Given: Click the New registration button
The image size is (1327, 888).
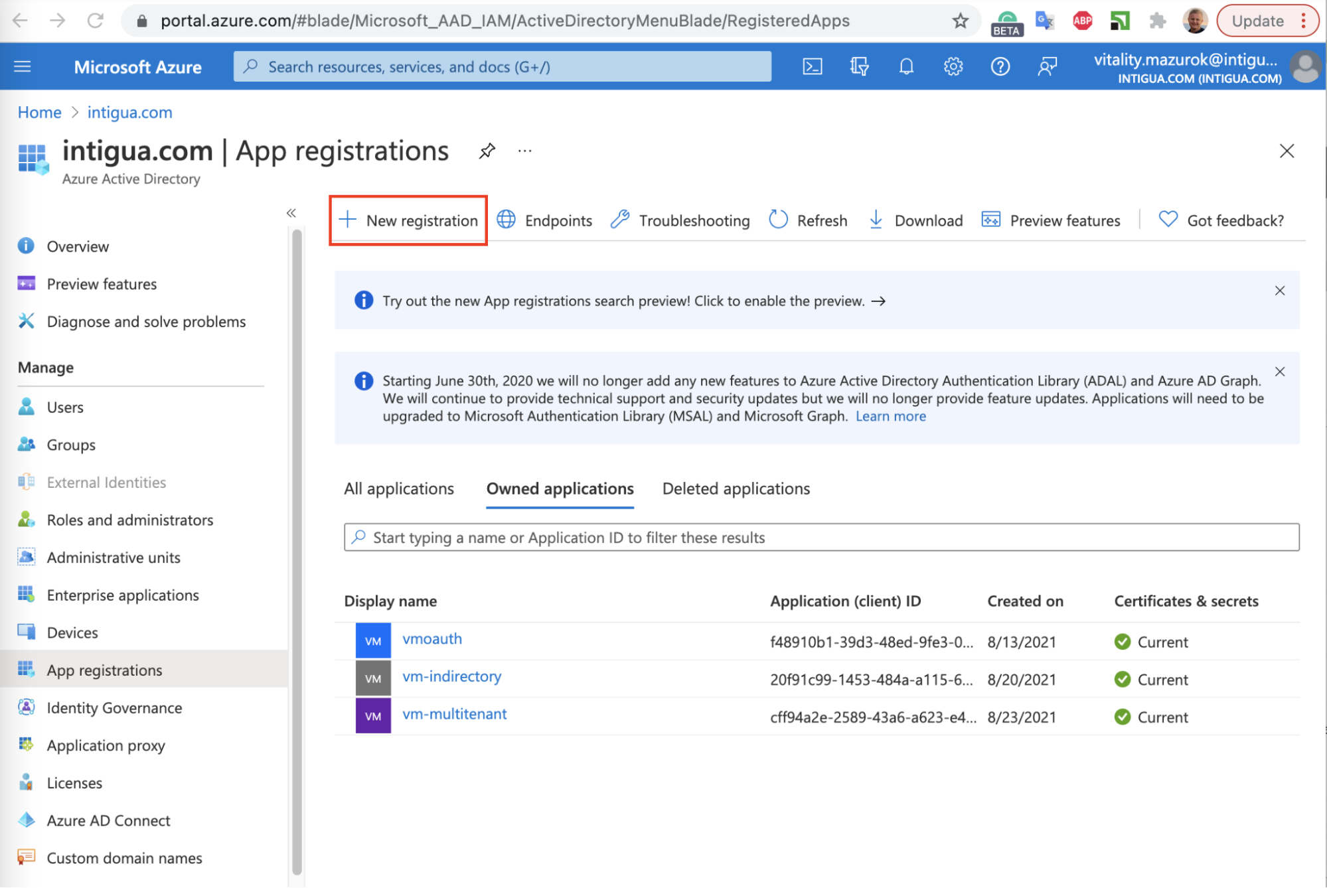Looking at the screenshot, I should pyautogui.click(x=409, y=220).
